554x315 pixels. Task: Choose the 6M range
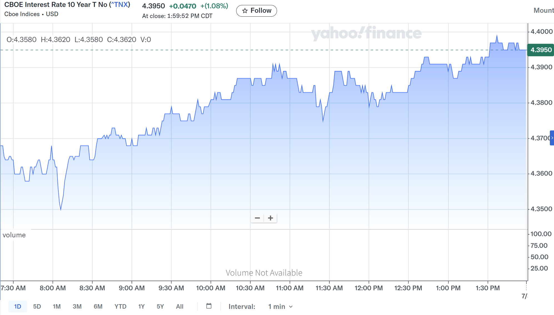[x=98, y=306]
